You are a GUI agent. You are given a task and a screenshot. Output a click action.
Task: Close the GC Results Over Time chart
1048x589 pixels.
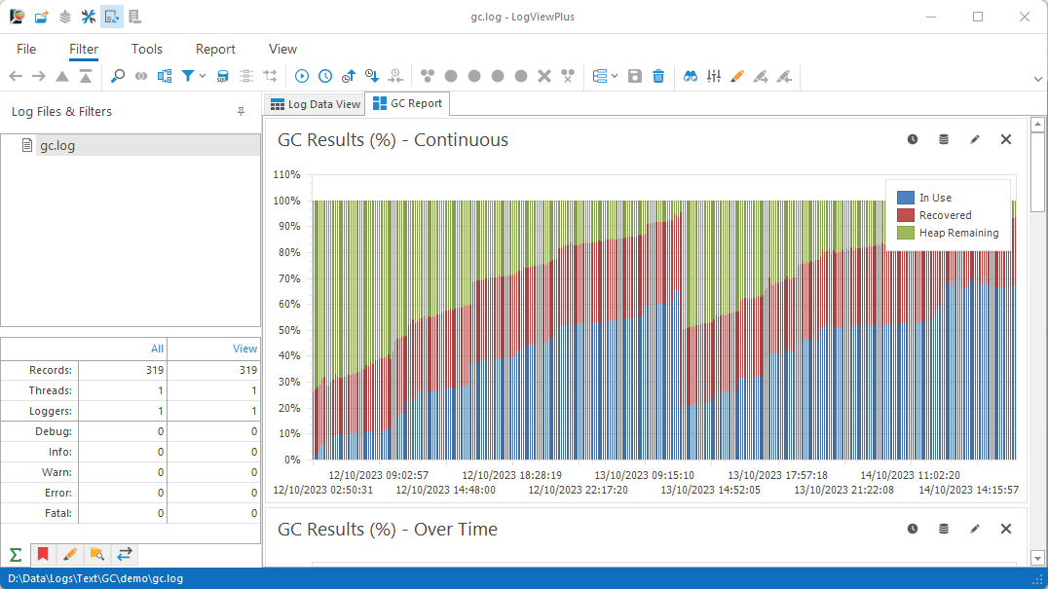click(1006, 529)
